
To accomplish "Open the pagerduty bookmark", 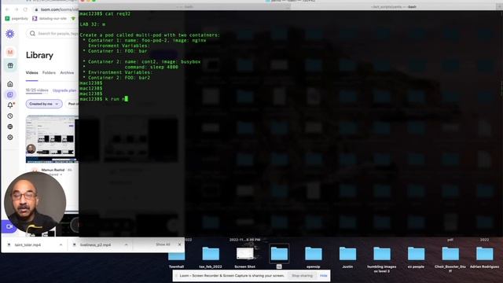I will tap(17, 19).
